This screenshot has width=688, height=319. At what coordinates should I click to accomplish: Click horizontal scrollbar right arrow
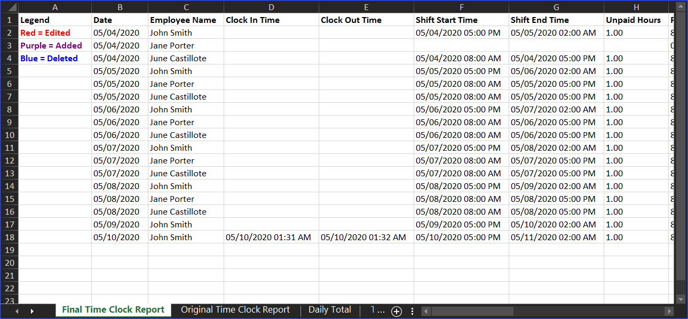click(x=669, y=311)
